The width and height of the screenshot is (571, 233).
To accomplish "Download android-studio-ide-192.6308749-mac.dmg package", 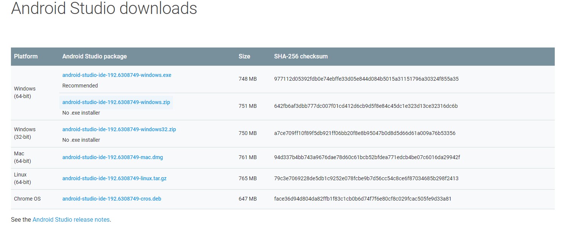I will pyautogui.click(x=113, y=157).
